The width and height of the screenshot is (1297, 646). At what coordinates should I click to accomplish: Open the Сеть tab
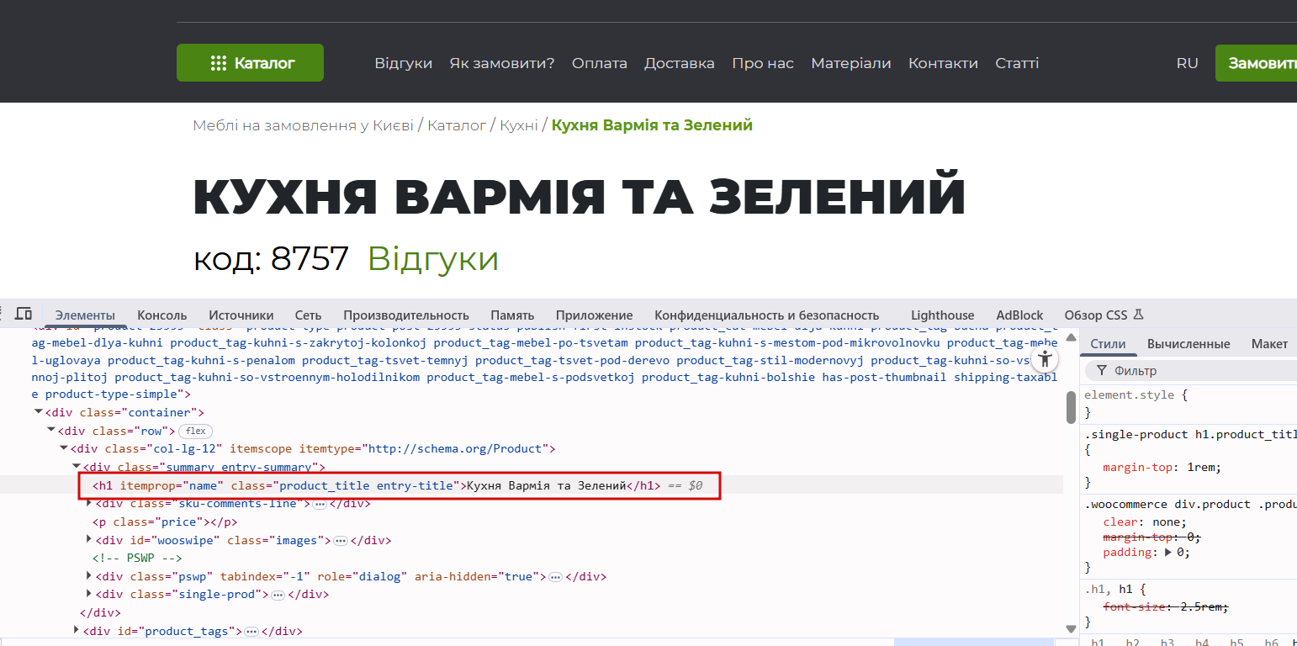308,315
